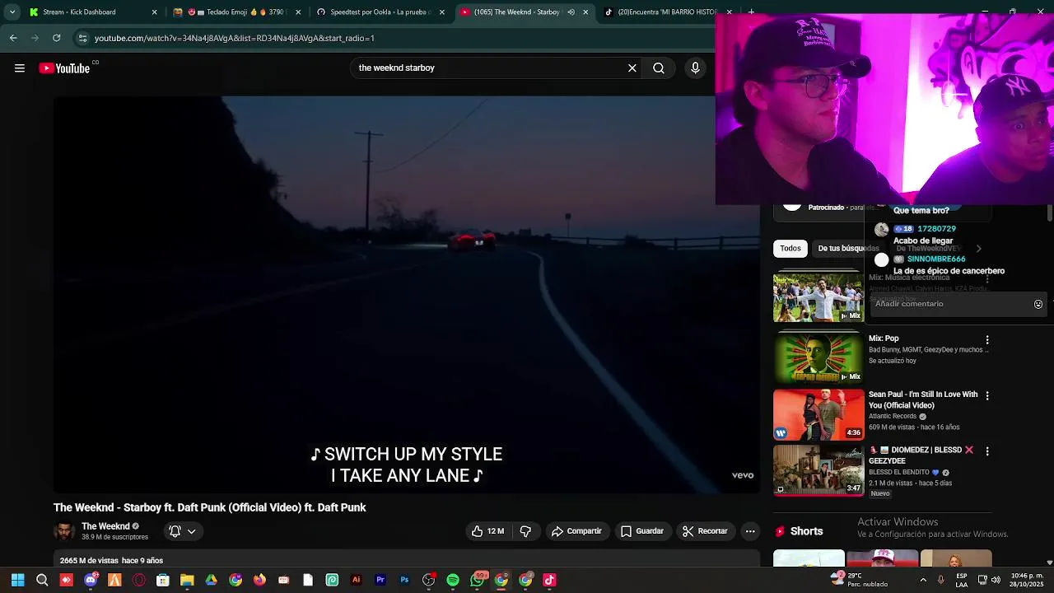1054x593 pixels.
Task: Open the Compartir share dialog
Action: tap(576, 531)
